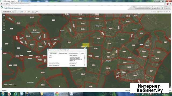Launch Internet Explorer from the taskbar
172x96 pixels.
point(16,94)
